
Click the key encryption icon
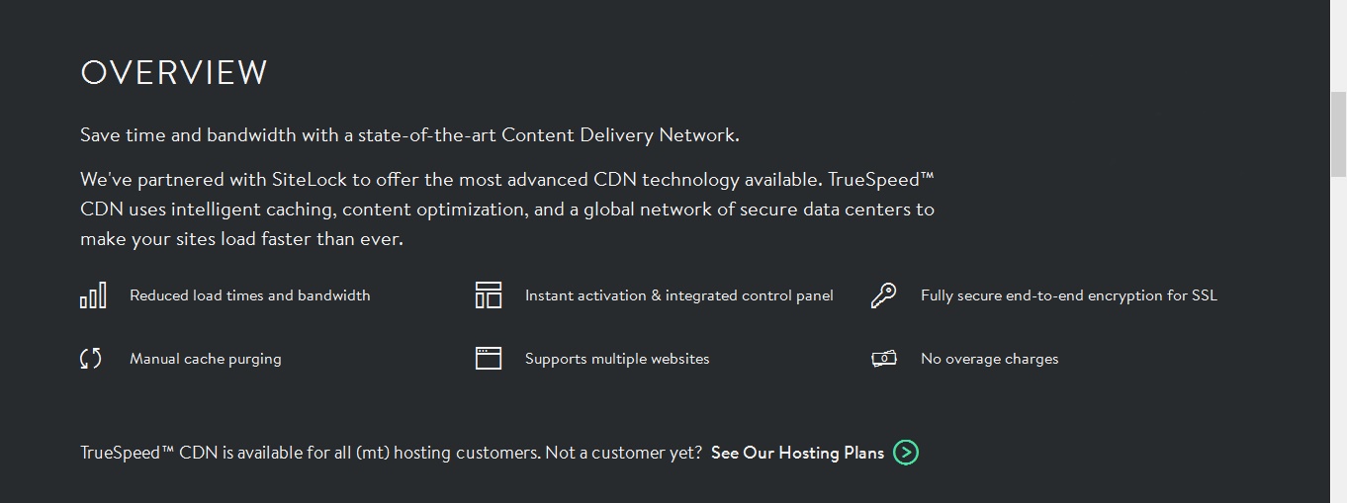tap(883, 295)
